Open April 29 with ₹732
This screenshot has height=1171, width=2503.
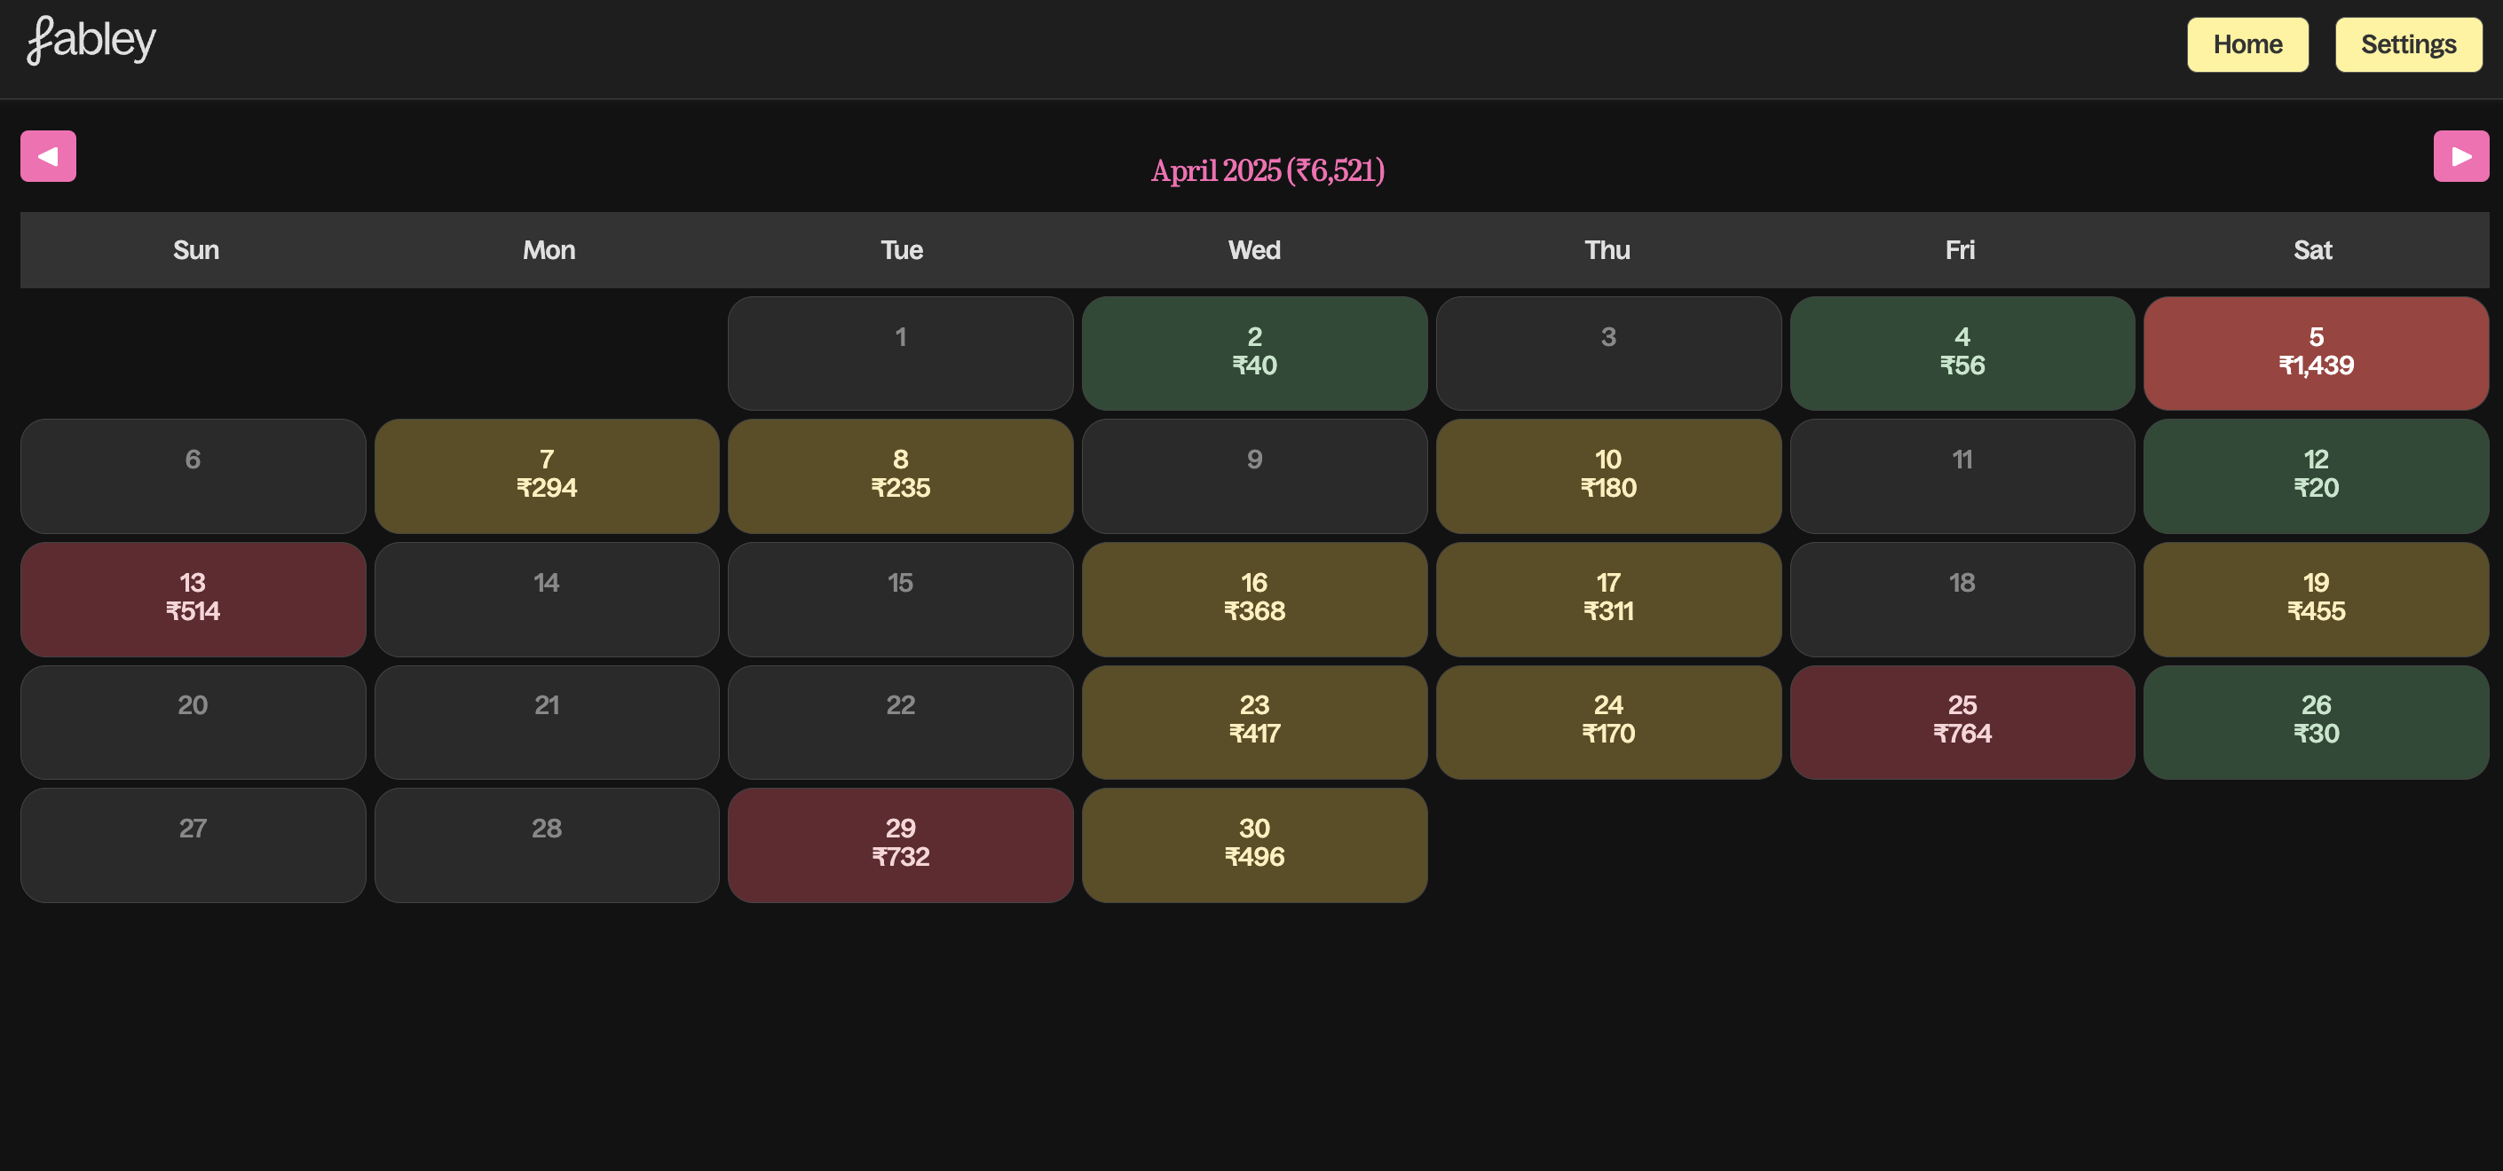click(x=900, y=844)
